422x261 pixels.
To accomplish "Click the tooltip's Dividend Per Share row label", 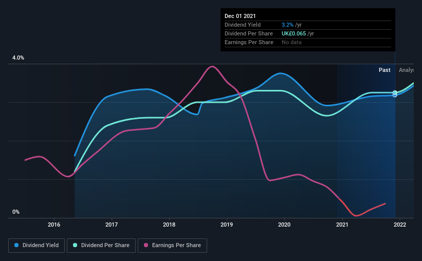I will [249, 33].
